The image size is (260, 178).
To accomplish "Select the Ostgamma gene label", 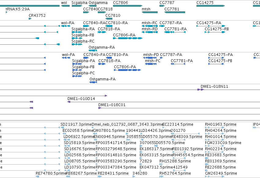I will click(98, 3).
